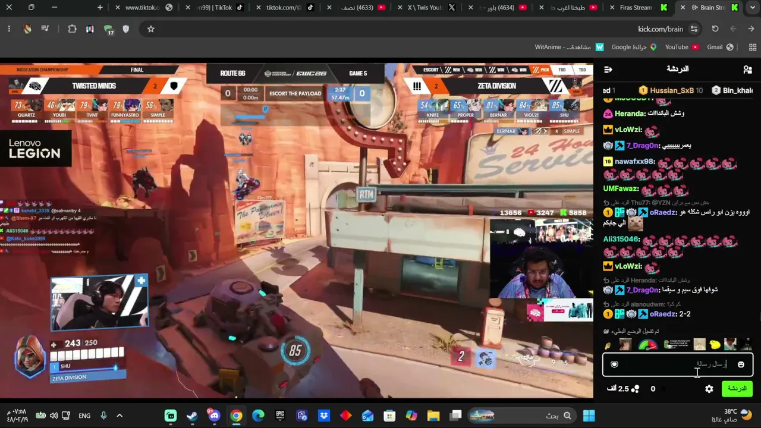
Task: Open the browser profile avatar
Action: pos(27,29)
